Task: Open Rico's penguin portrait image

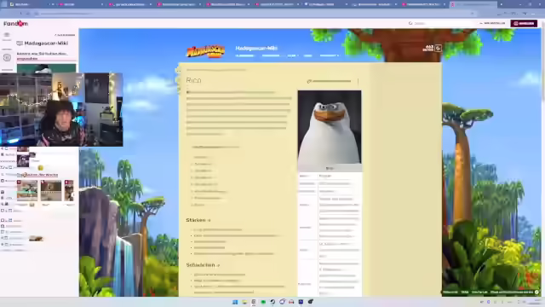Action: [x=330, y=127]
